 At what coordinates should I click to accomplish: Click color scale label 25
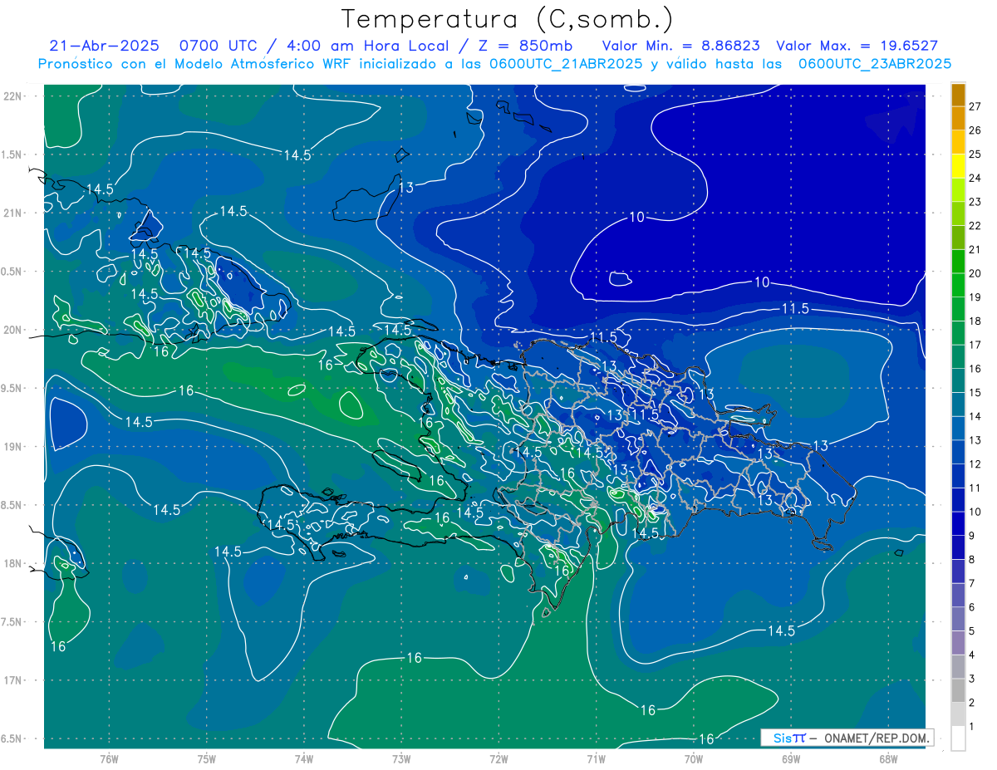click(x=975, y=154)
